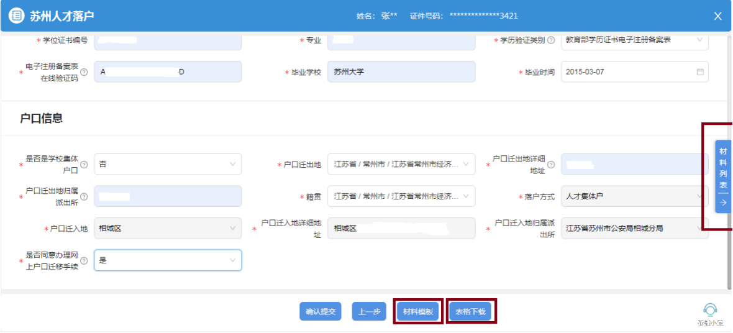Screen dimensions: 733x333
Task: Close the dialog with the X button
Action: pos(717,16)
